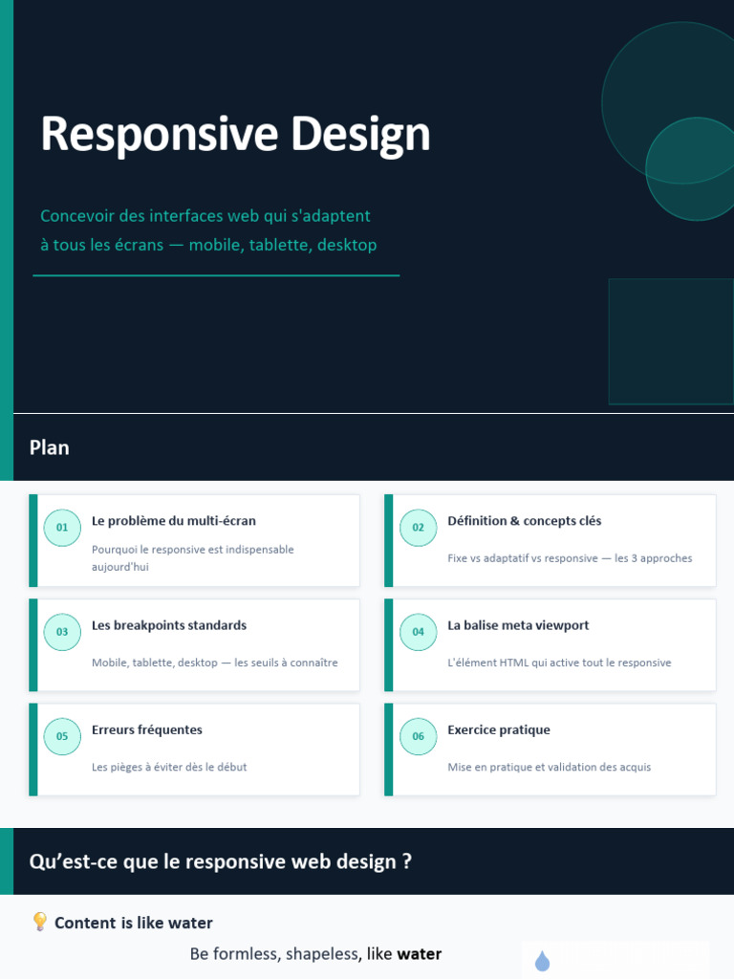Click the quote 'Be formless, shapeless, like water'

tap(315, 954)
